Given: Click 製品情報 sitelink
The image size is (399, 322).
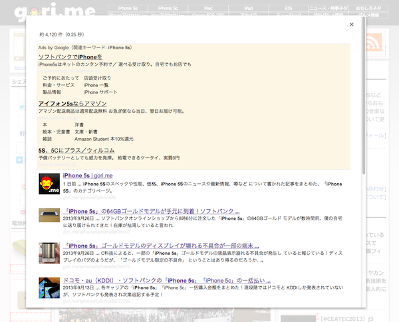Looking at the screenshot, I should 52,92.
